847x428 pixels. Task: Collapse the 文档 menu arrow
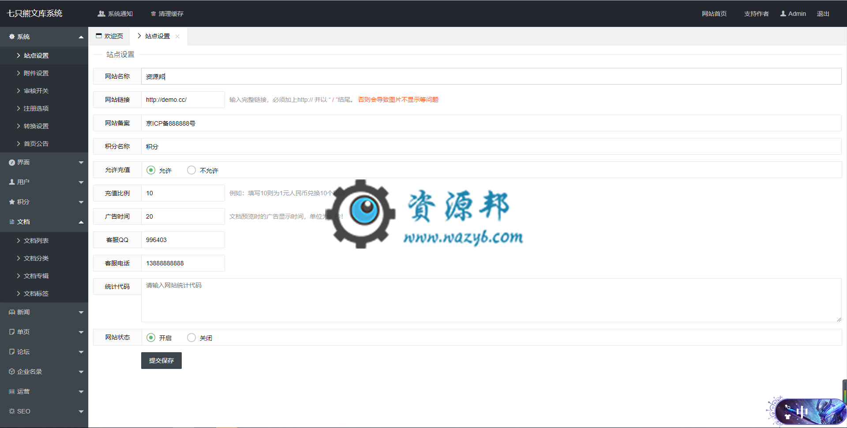point(81,222)
